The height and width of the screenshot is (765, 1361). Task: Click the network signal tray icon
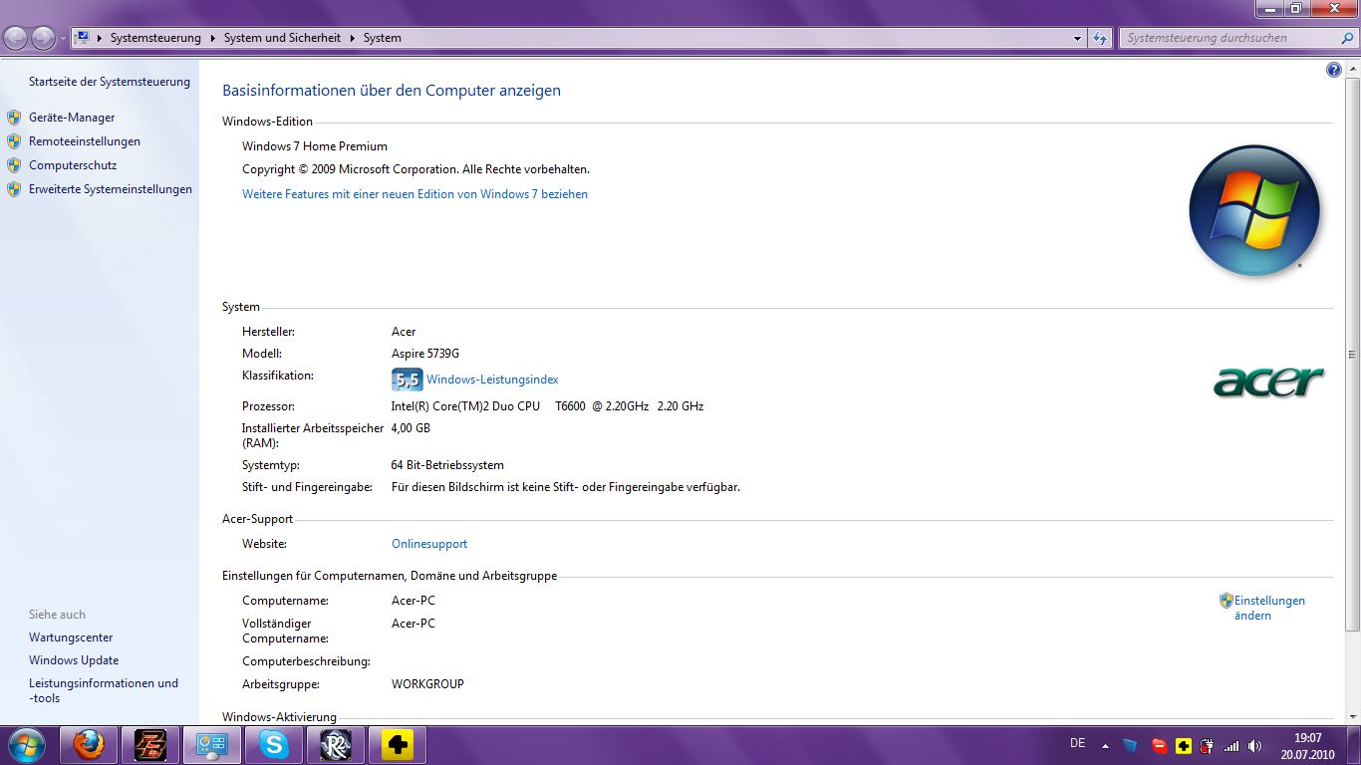[x=1231, y=745]
